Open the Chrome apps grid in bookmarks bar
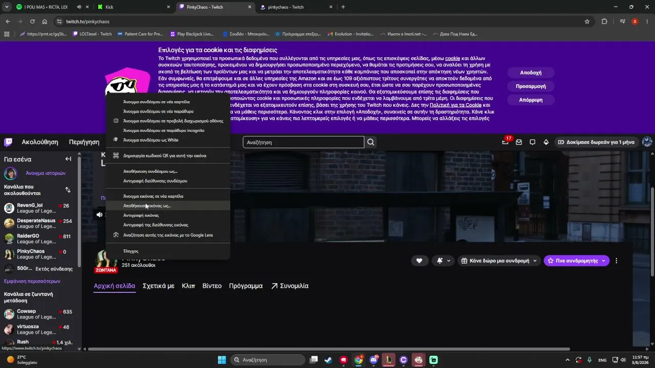Viewport: 655px width, 368px height. 7,34
